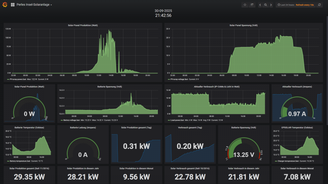This screenshot has width=328, height=184.
Task: Open the Solar-Panel Spannung (Volt) panel title menu
Action: [244, 25]
